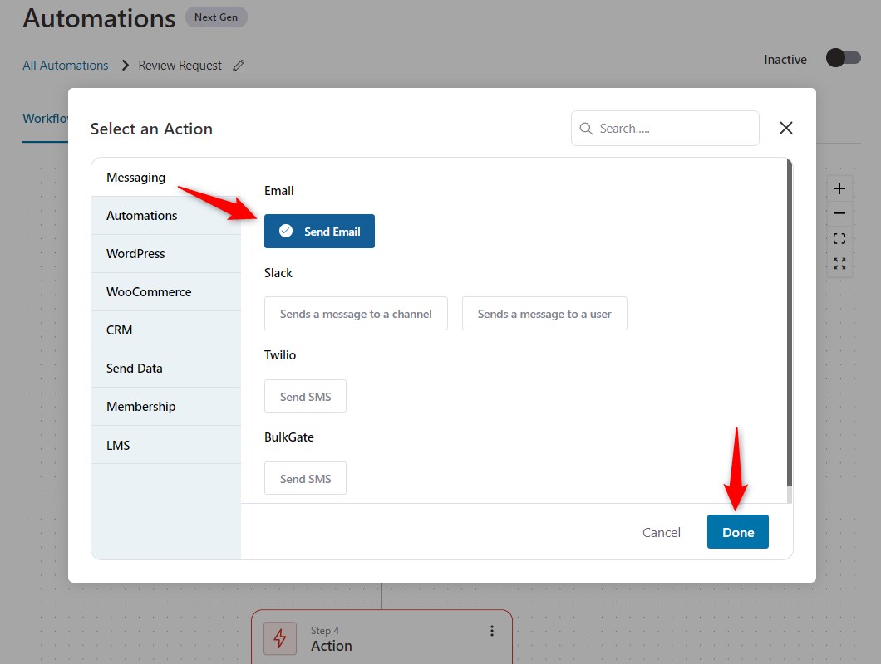View WooCommerce actions

149,291
